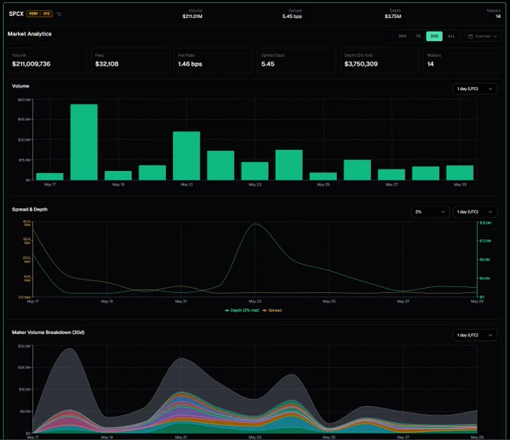Image resolution: width=510 pixels, height=440 pixels.
Task: Select the May 28 volume bar
Action: click(x=425, y=173)
